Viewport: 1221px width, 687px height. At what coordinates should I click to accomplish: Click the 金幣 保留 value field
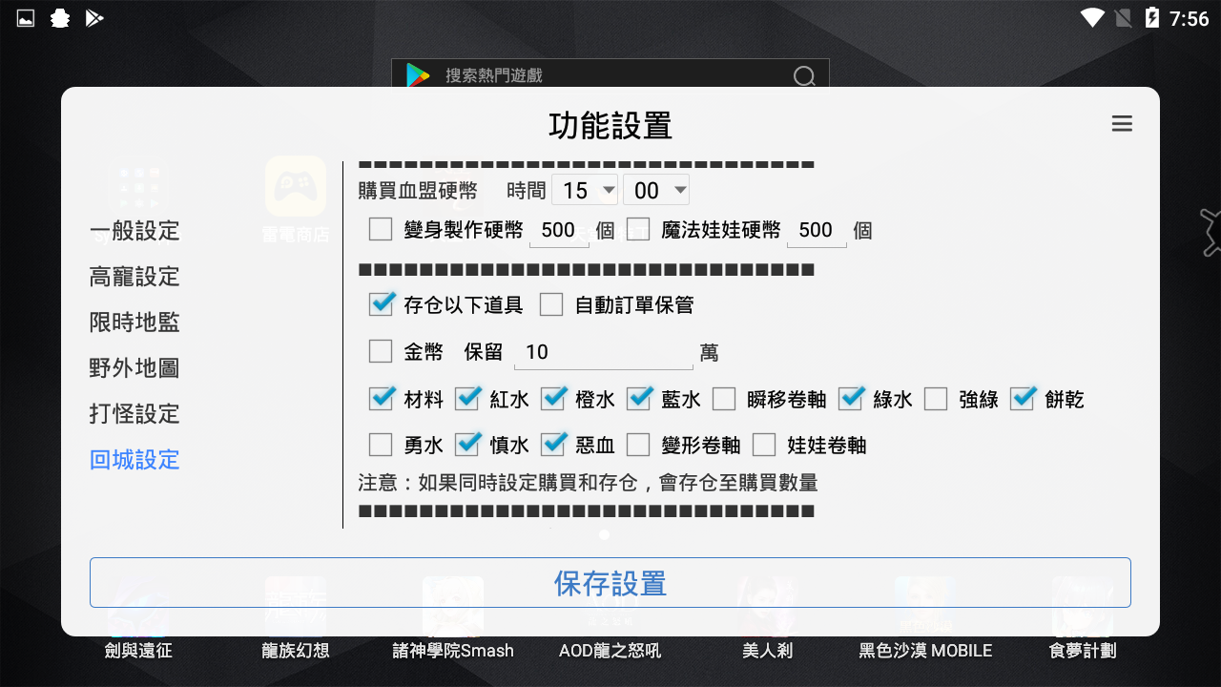pyautogui.click(x=601, y=351)
